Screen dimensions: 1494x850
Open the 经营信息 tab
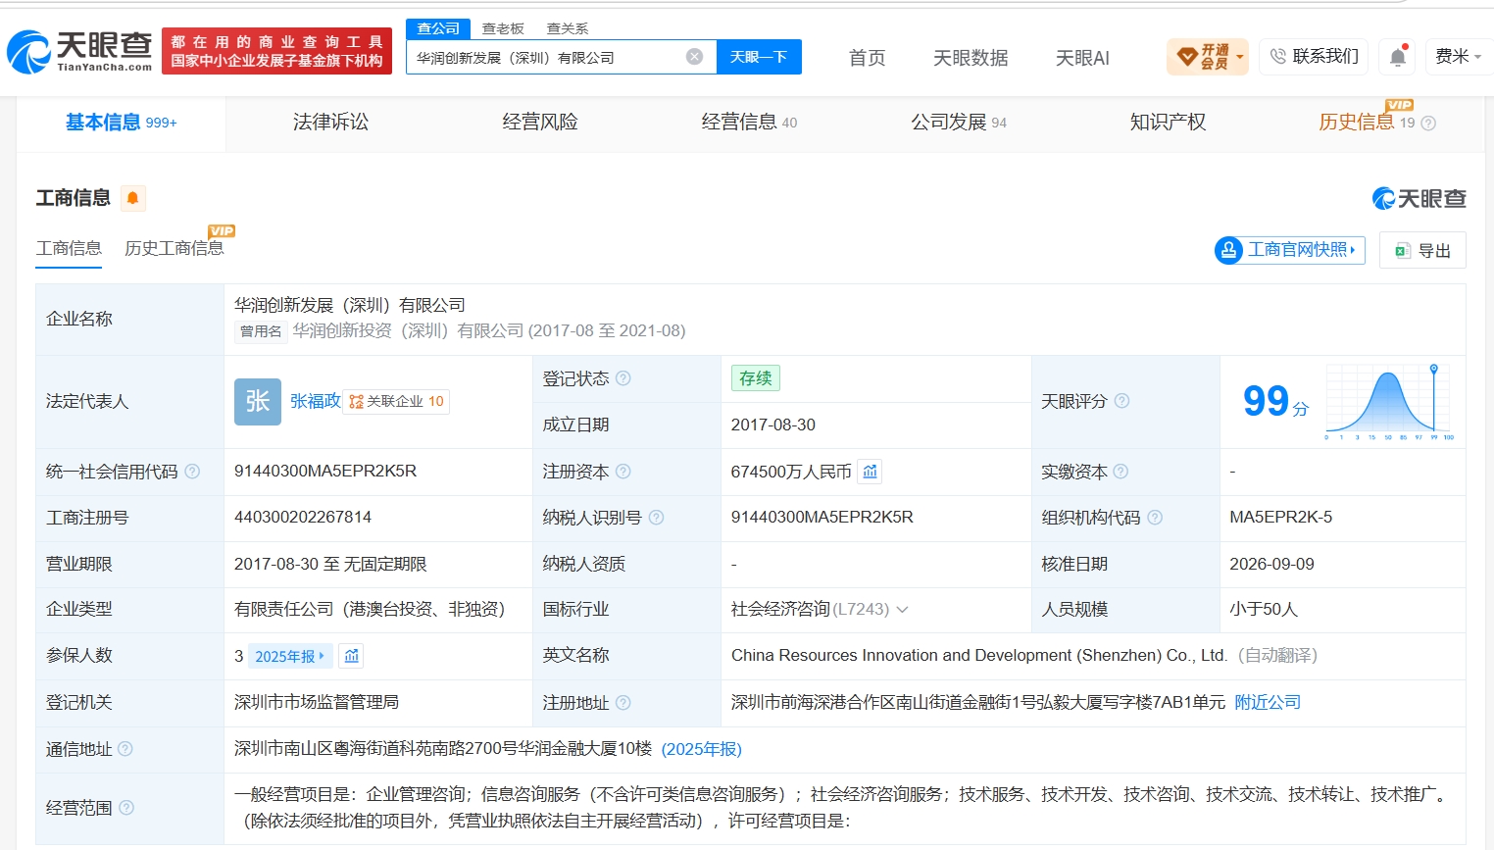(749, 123)
